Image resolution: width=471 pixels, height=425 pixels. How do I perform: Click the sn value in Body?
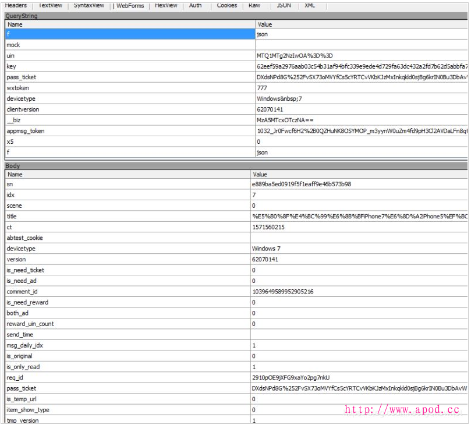(x=301, y=185)
